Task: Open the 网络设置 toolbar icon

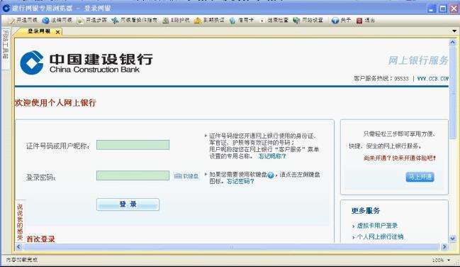Action: coord(296,21)
